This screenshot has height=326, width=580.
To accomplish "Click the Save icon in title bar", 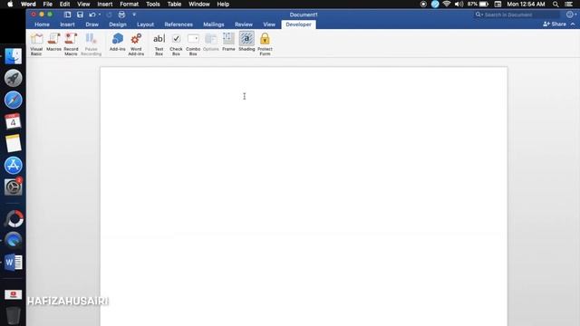I will (80, 14).
